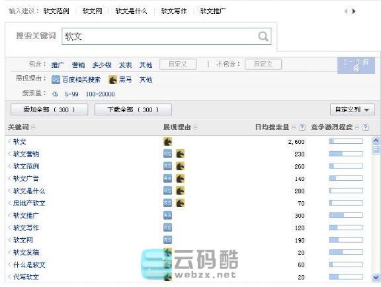Click the 2,600 search volume value
This screenshot has height=287, width=381.
(296, 142)
